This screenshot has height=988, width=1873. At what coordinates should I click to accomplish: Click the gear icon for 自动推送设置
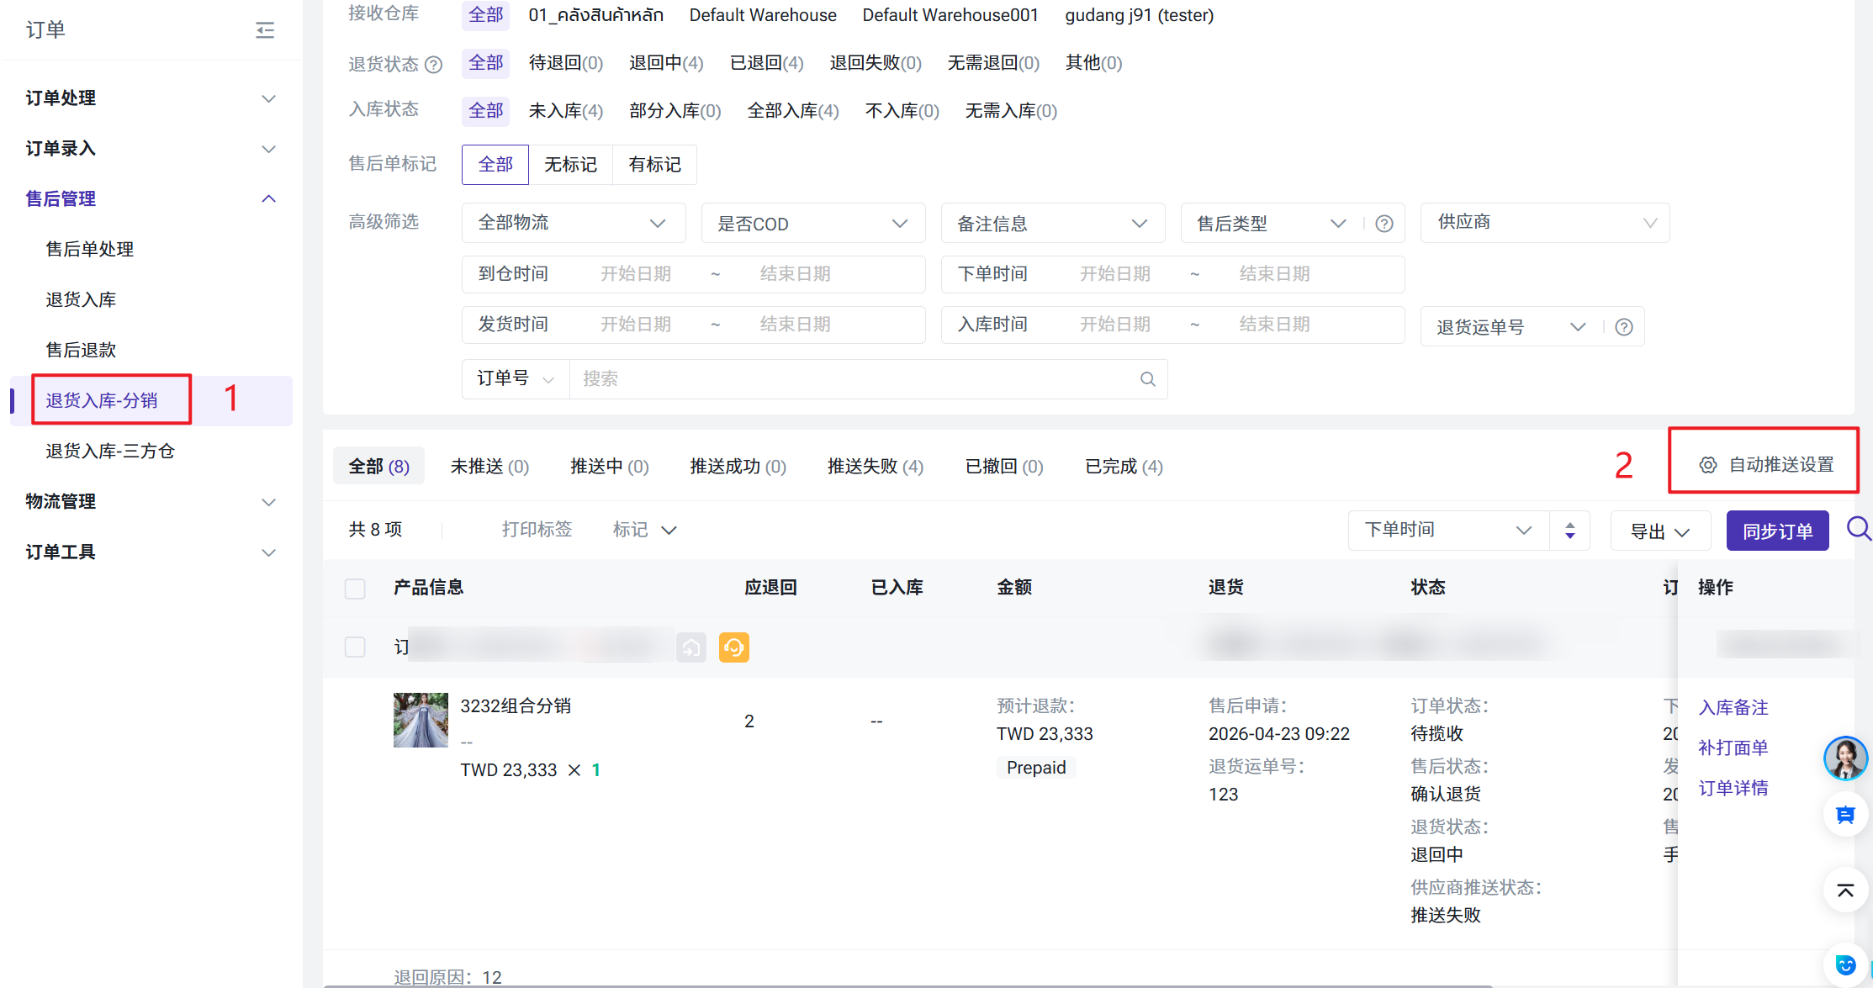tap(1707, 465)
